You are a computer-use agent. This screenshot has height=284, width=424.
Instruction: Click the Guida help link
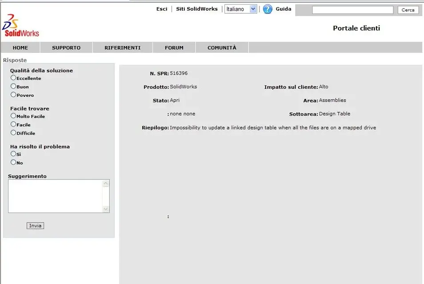pyautogui.click(x=284, y=9)
